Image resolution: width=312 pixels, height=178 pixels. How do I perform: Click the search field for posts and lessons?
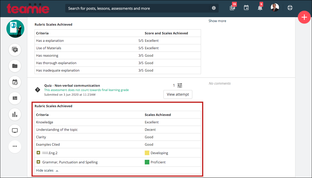(142, 8)
